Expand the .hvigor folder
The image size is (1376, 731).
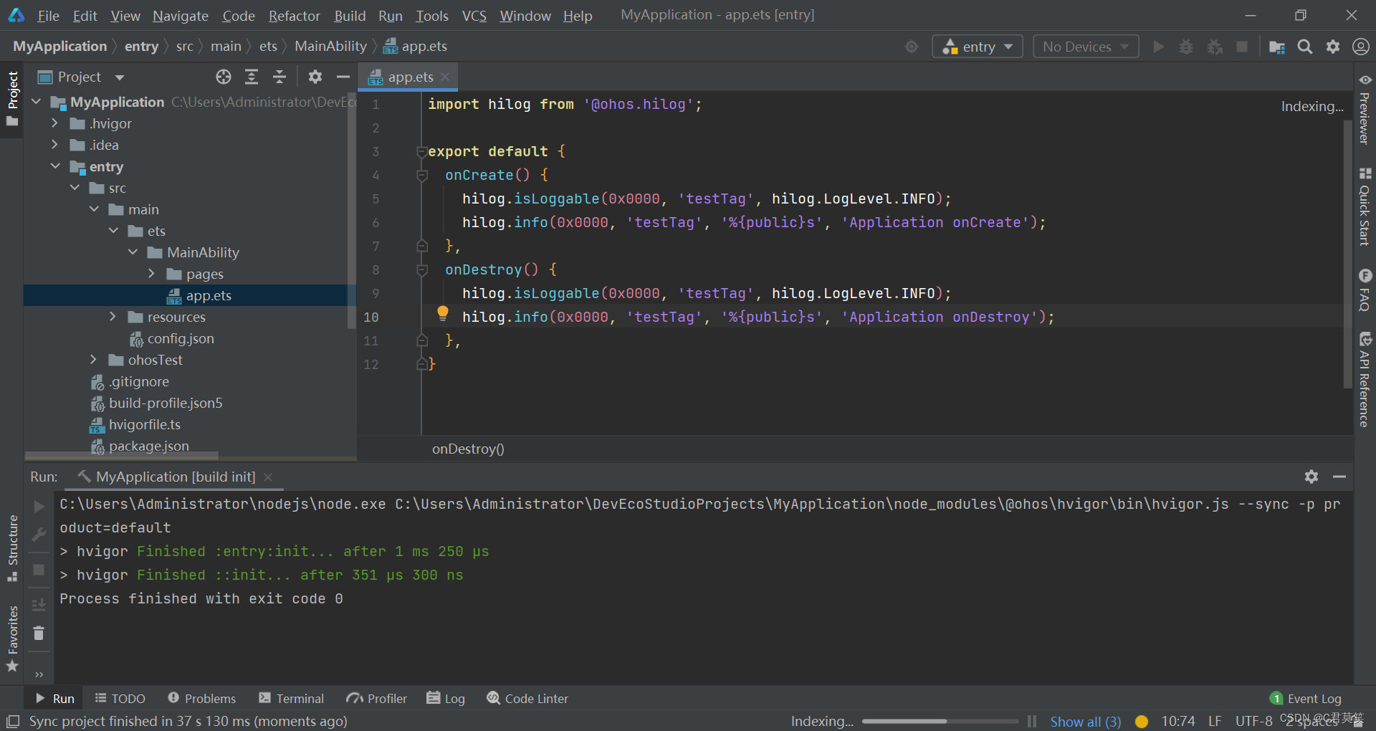tap(55, 123)
